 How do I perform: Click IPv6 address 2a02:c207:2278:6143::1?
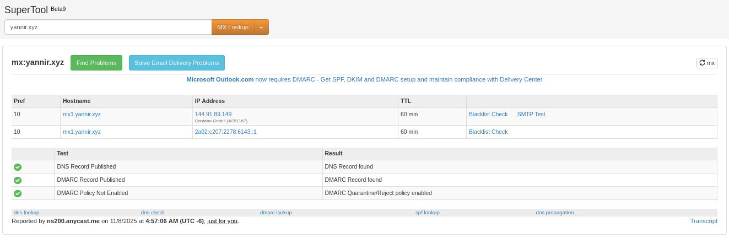pyautogui.click(x=225, y=132)
